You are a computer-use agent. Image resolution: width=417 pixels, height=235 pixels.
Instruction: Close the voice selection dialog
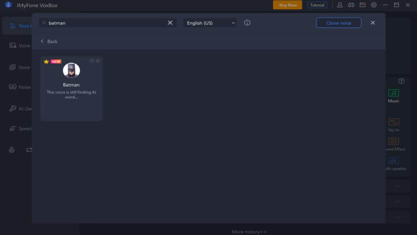(373, 23)
